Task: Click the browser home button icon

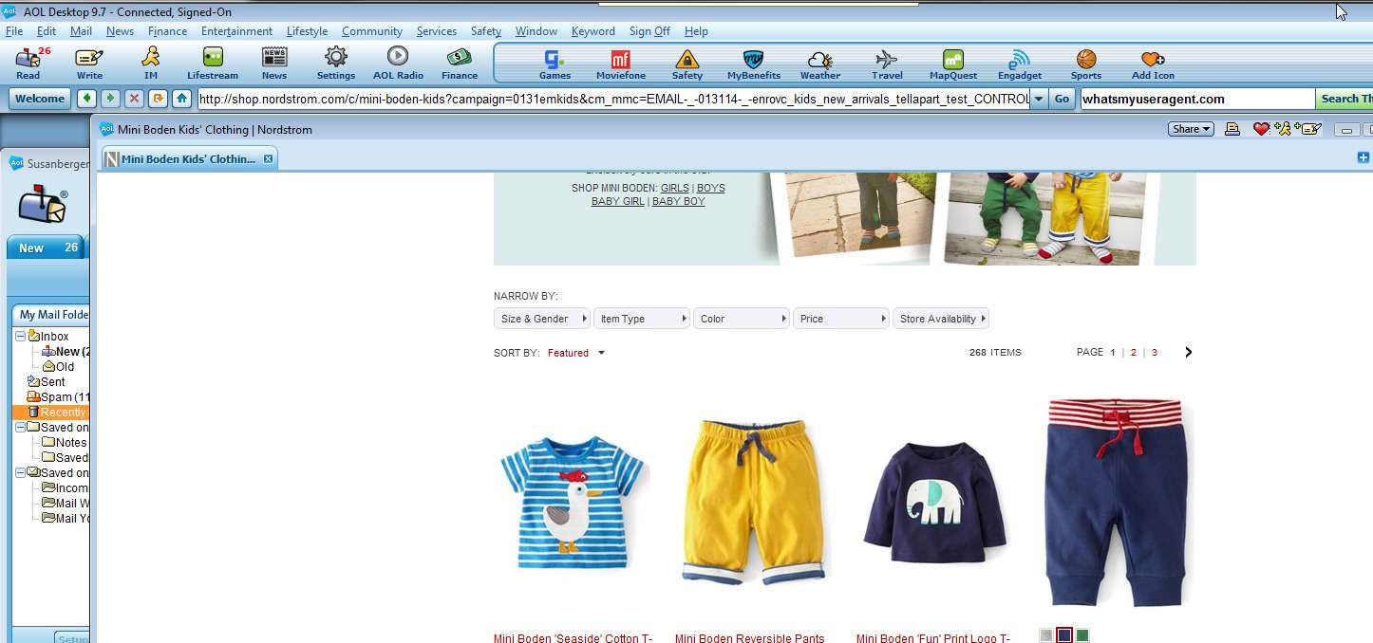Action: click(x=181, y=98)
